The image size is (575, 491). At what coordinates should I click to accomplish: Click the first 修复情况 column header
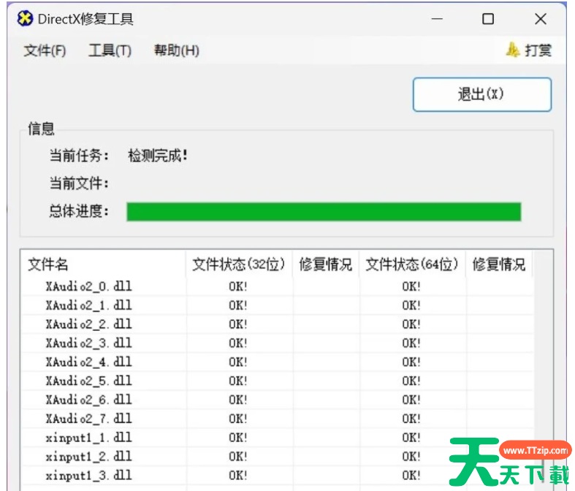[325, 264]
